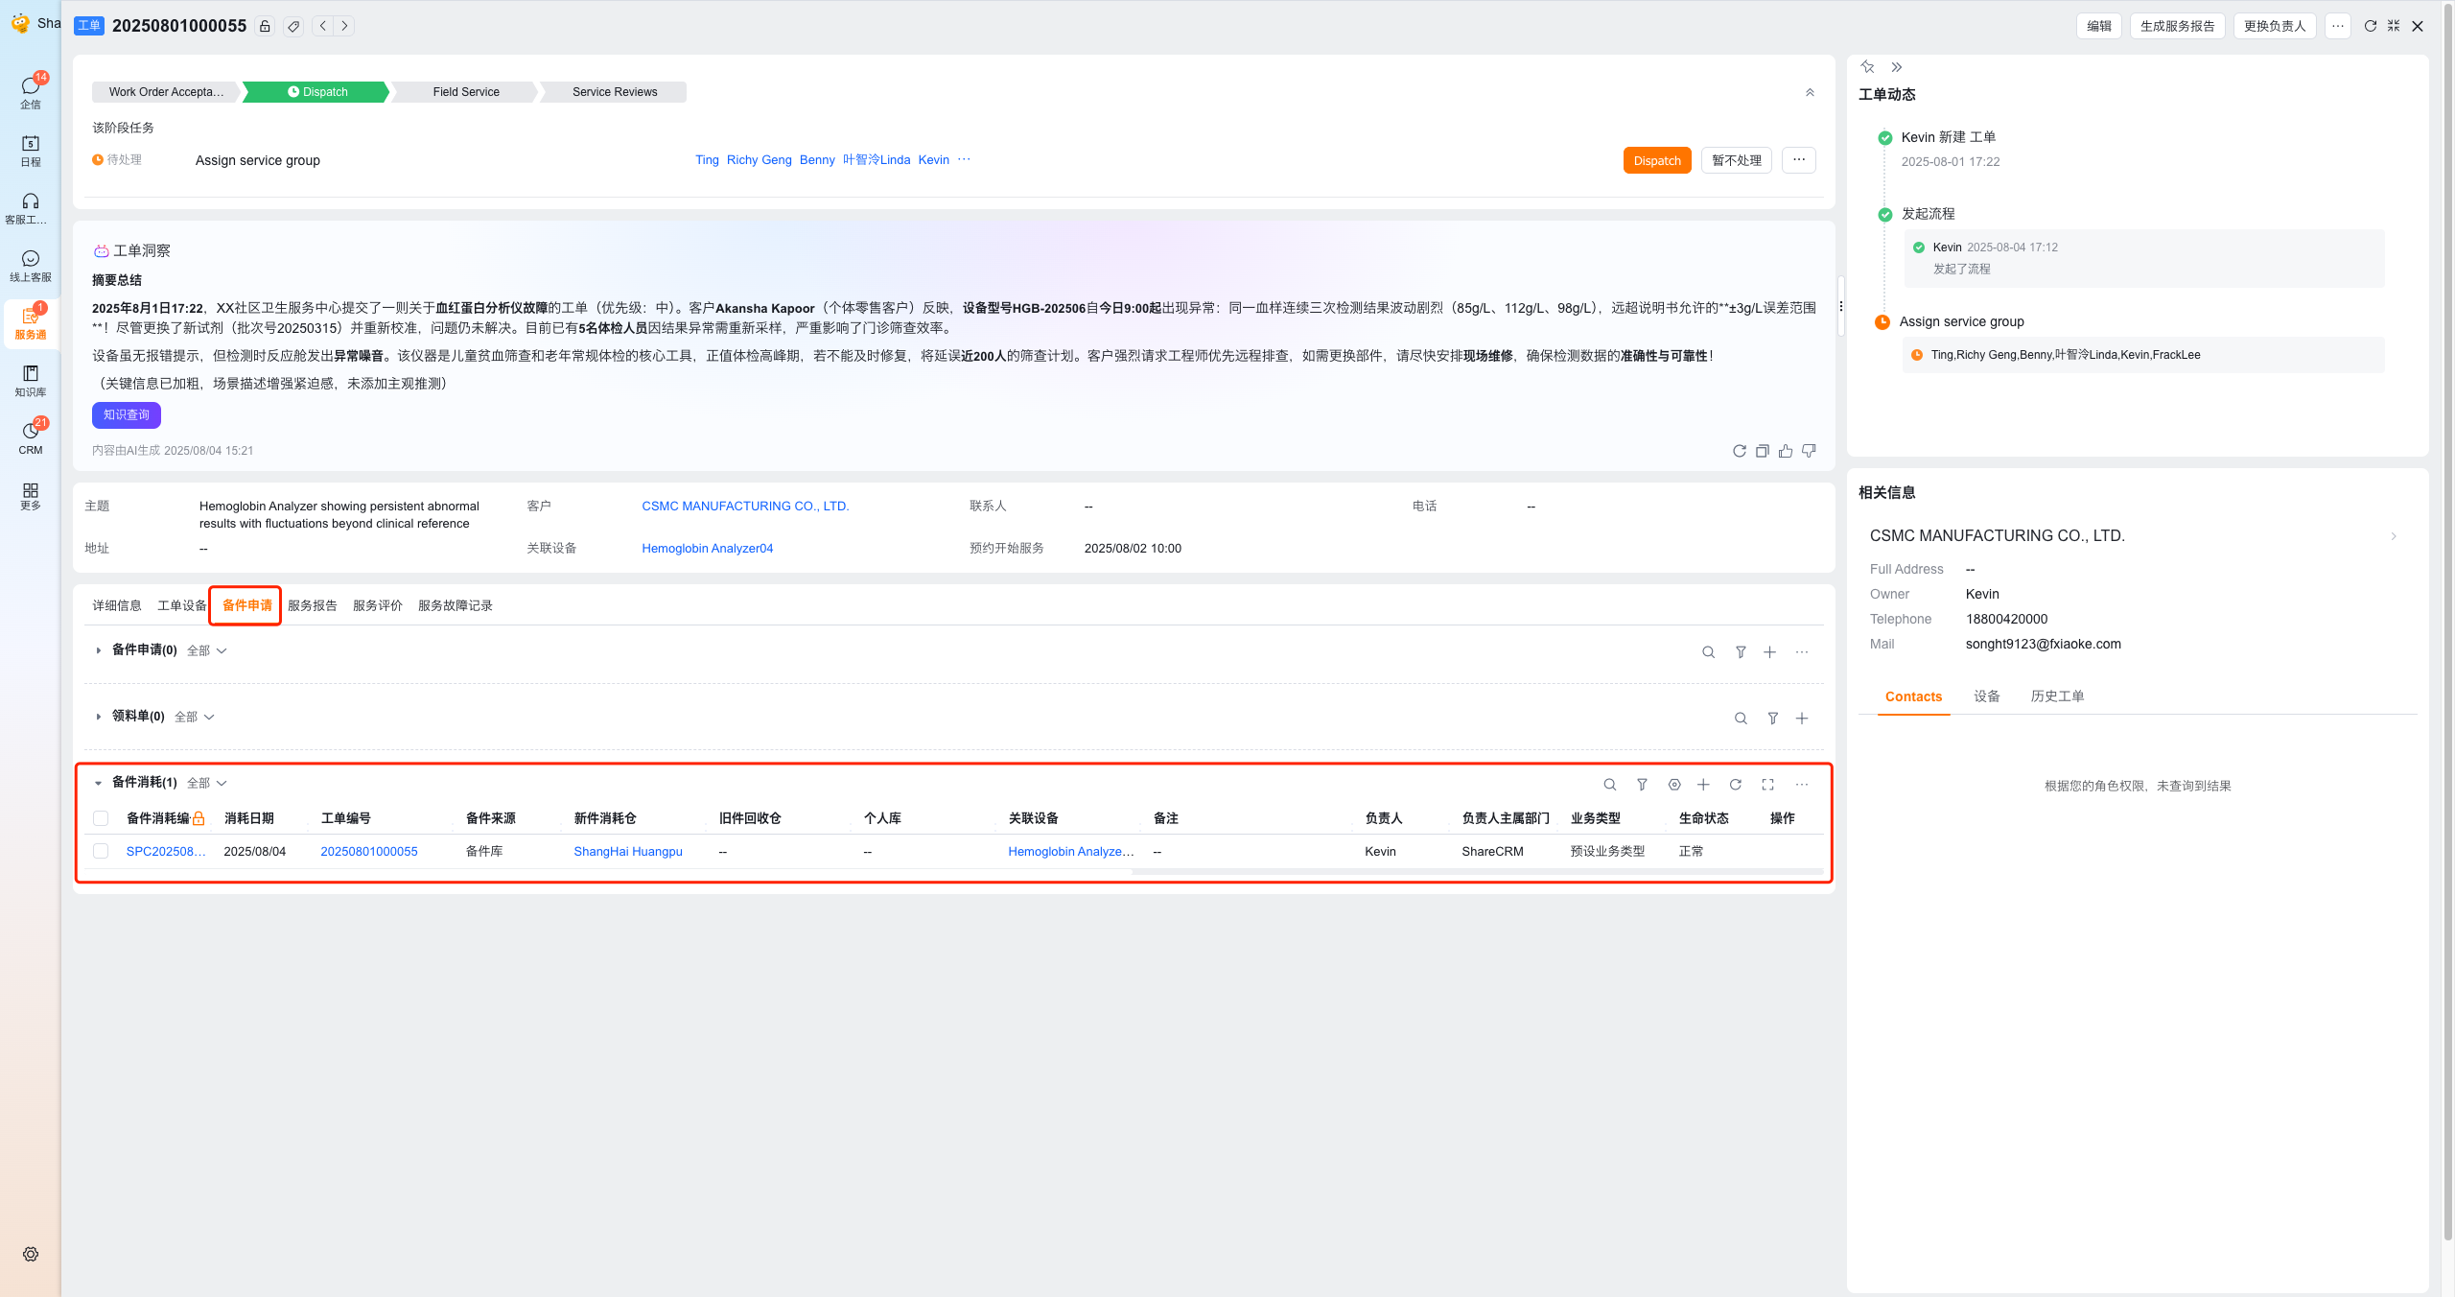Click the thumbs-up icon on the AI summary
The width and height of the screenshot is (2455, 1297).
(1785, 451)
